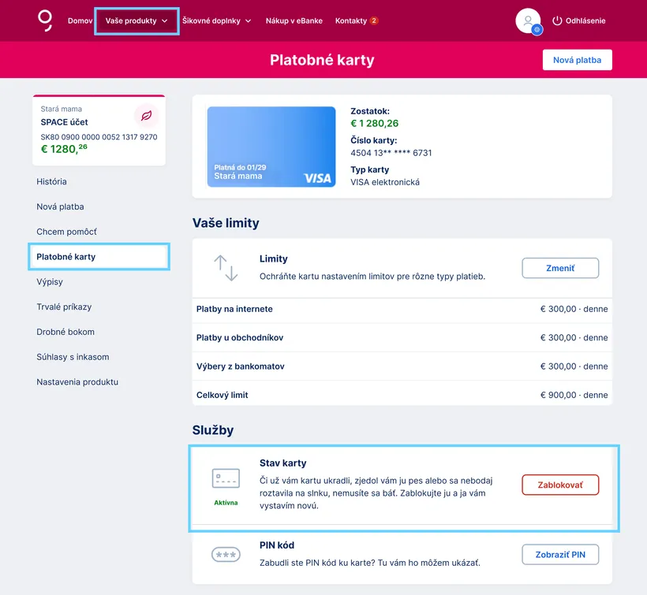Click the € 900,00 · denne value

(574, 395)
